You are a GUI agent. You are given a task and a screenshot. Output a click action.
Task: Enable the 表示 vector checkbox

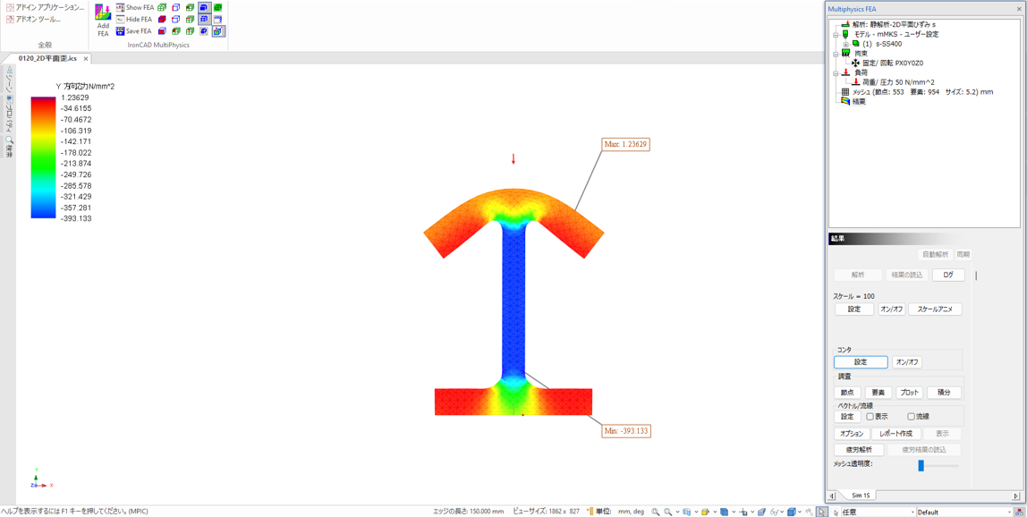tap(870, 417)
